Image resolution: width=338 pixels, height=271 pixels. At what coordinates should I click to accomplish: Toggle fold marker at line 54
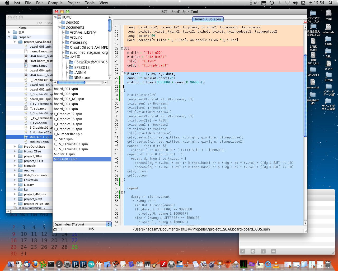(x=122, y=192)
